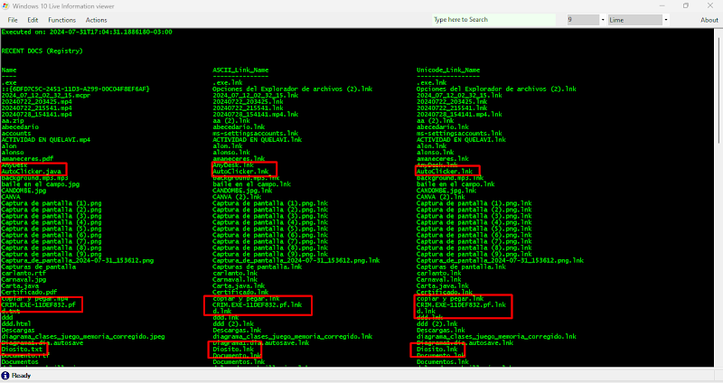The width and height of the screenshot is (723, 383).
Task: Select 'Documentos.lnk' in Unicode_Link_Name column
Action: click(443, 362)
